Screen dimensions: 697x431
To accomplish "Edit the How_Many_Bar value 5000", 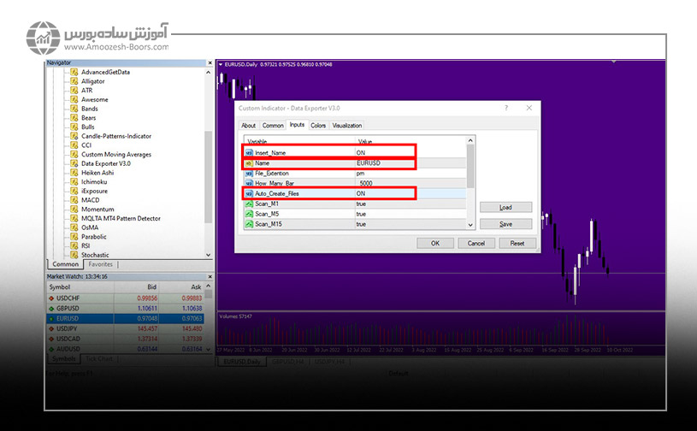I will pyautogui.click(x=366, y=183).
